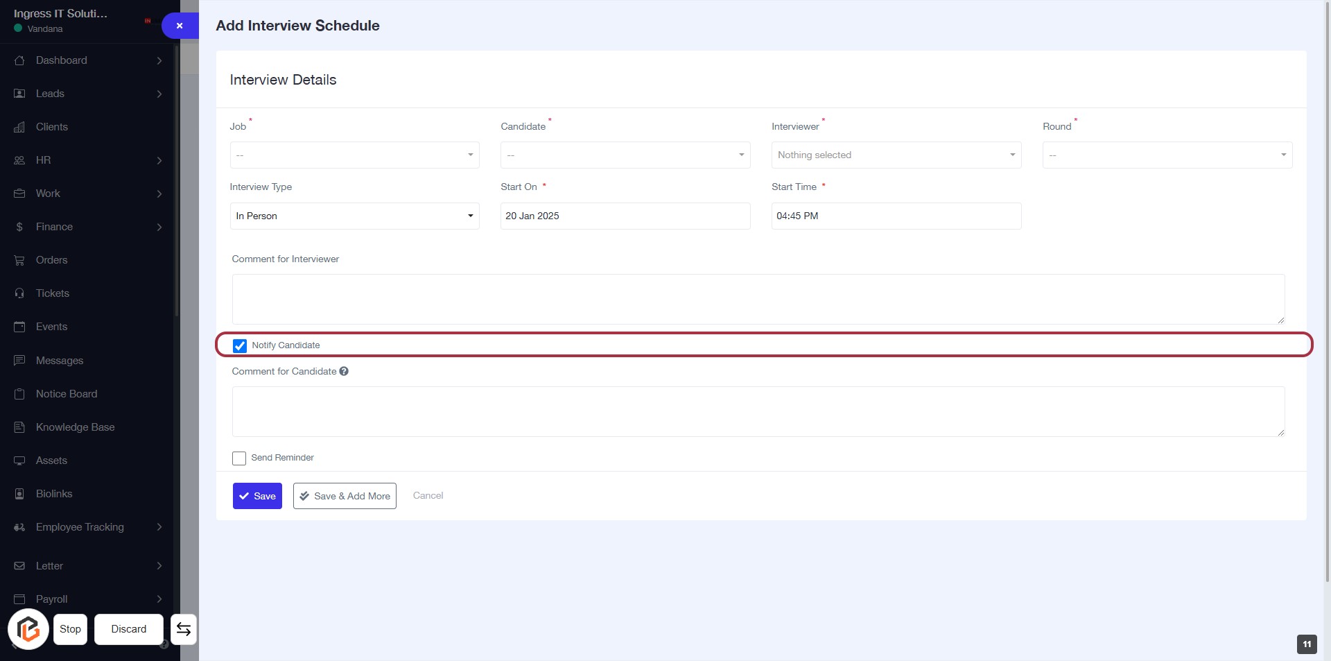Click the help icon beside Comment for Candidate
This screenshot has height=661, width=1331.
[x=344, y=372]
